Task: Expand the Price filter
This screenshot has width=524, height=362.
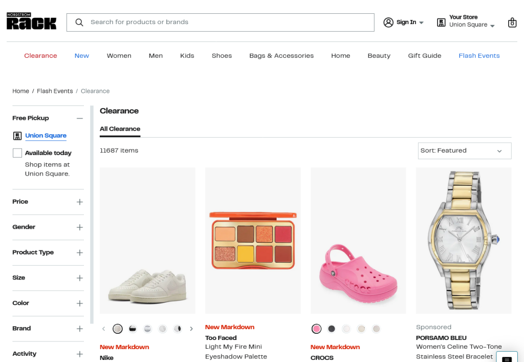Action: [x=79, y=202]
